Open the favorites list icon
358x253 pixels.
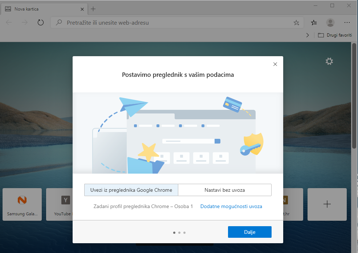314,22
